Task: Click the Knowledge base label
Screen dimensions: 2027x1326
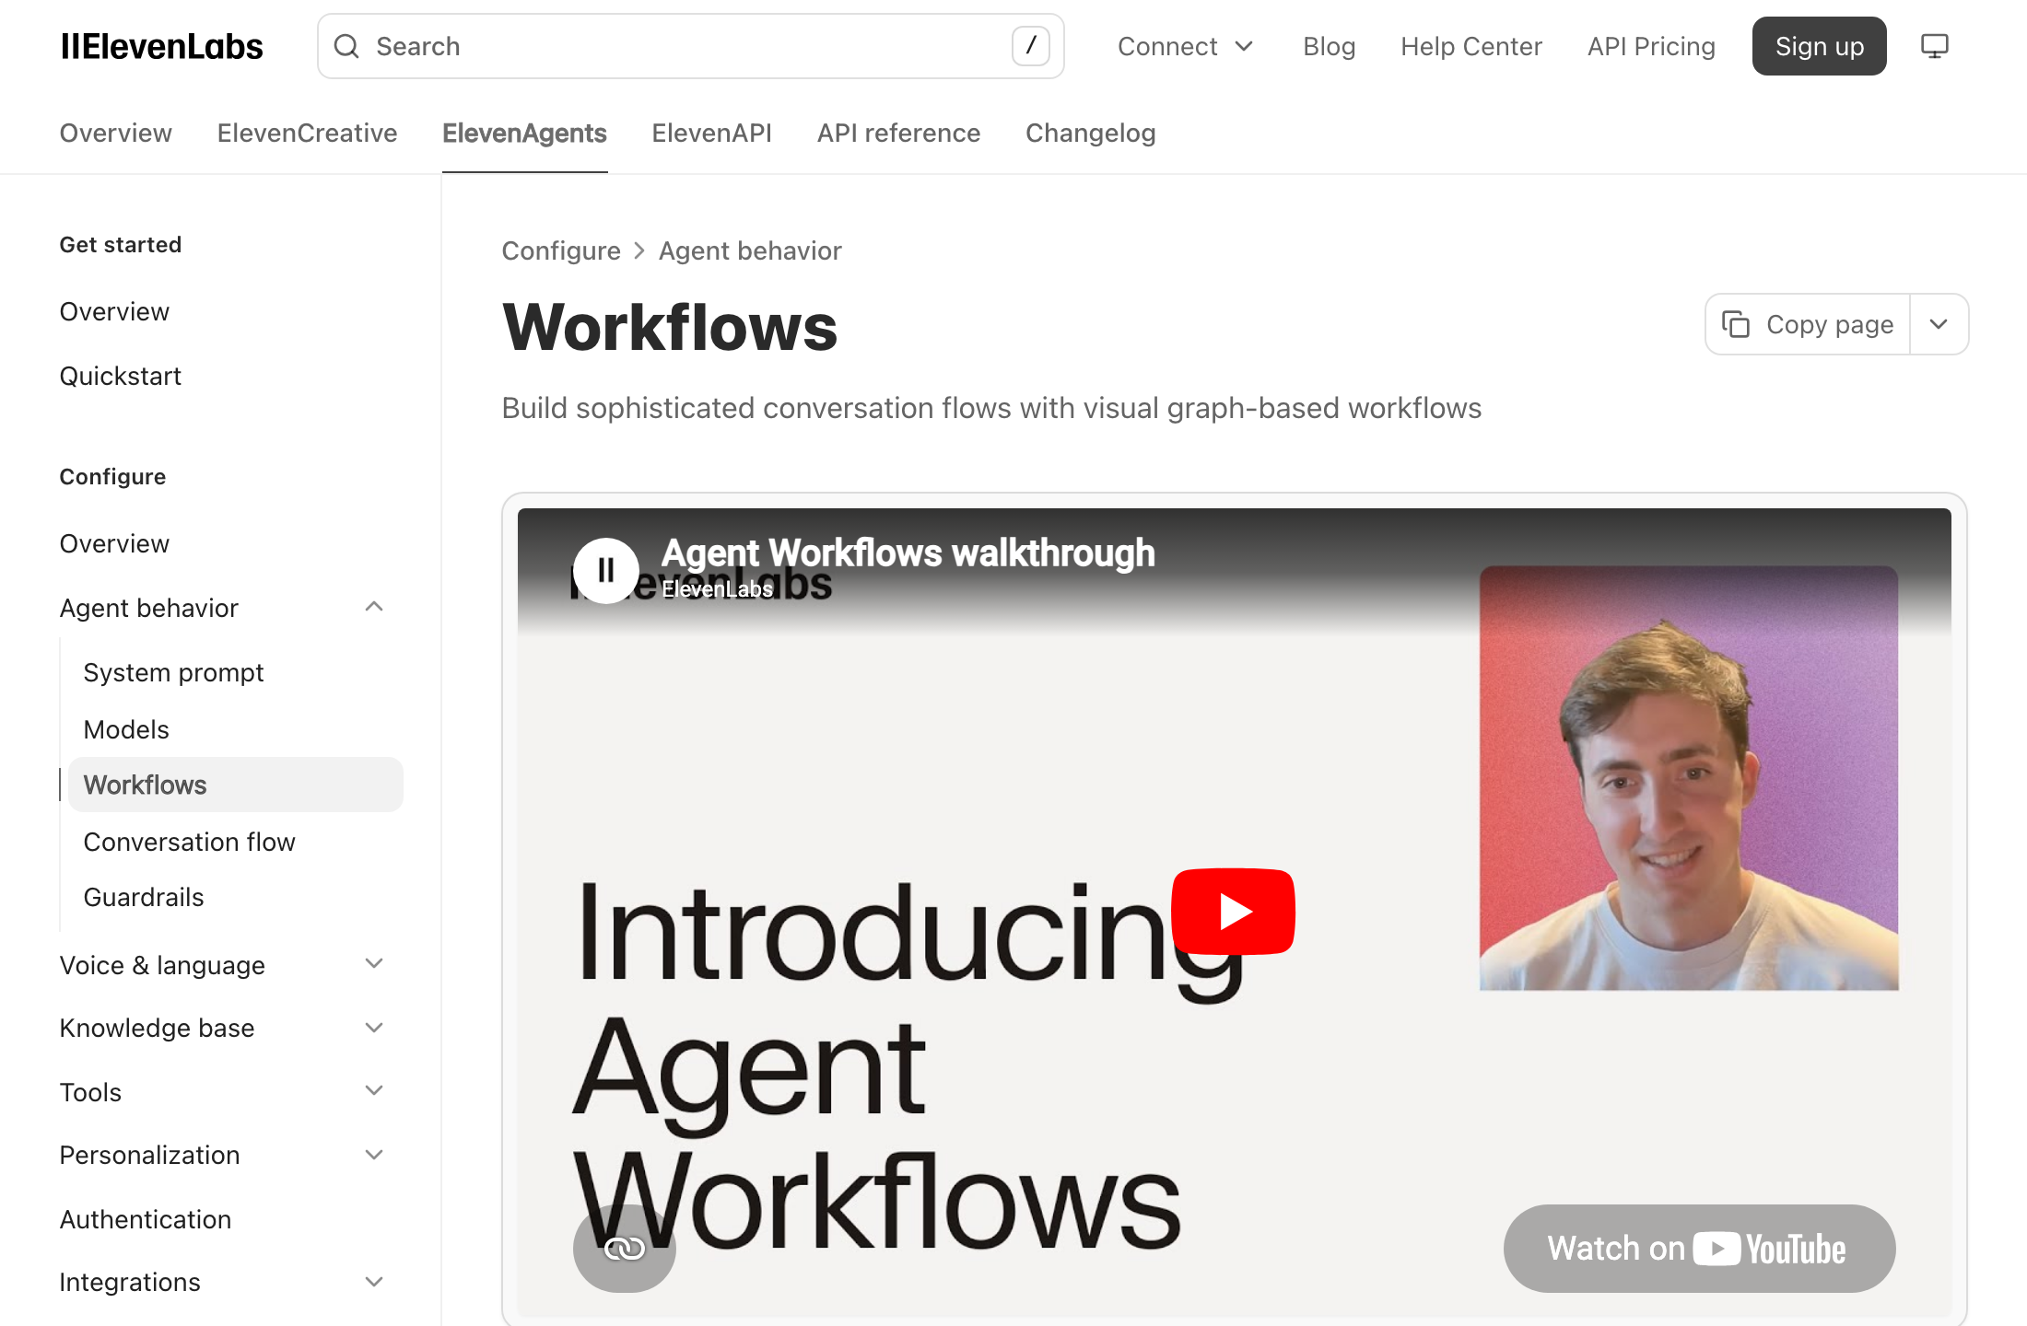Action: click(x=157, y=1028)
